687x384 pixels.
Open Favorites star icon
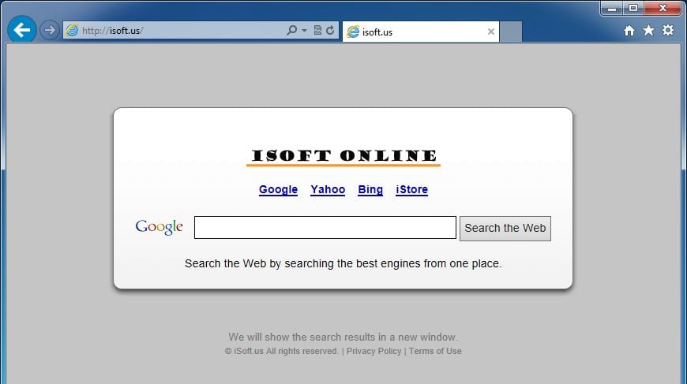[x=648, y=30]
